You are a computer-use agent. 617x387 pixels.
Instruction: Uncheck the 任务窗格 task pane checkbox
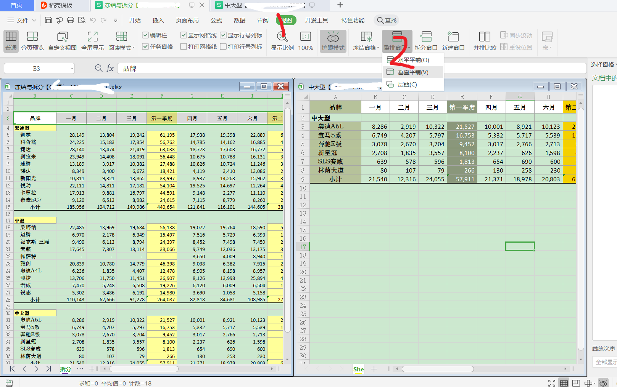[145, 46]
